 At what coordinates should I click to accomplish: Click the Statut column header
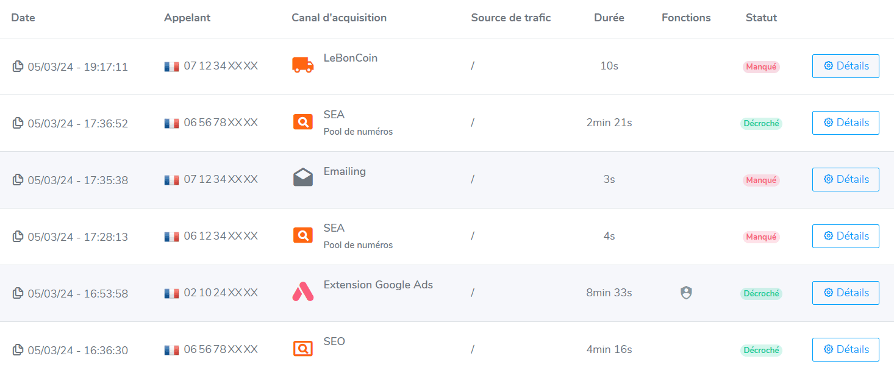point(761,18)
